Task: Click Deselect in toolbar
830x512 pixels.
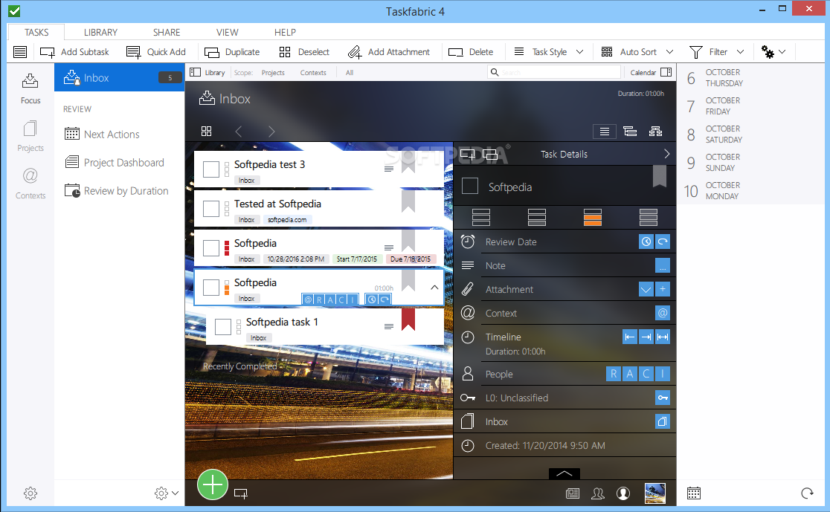Action: 304,52
